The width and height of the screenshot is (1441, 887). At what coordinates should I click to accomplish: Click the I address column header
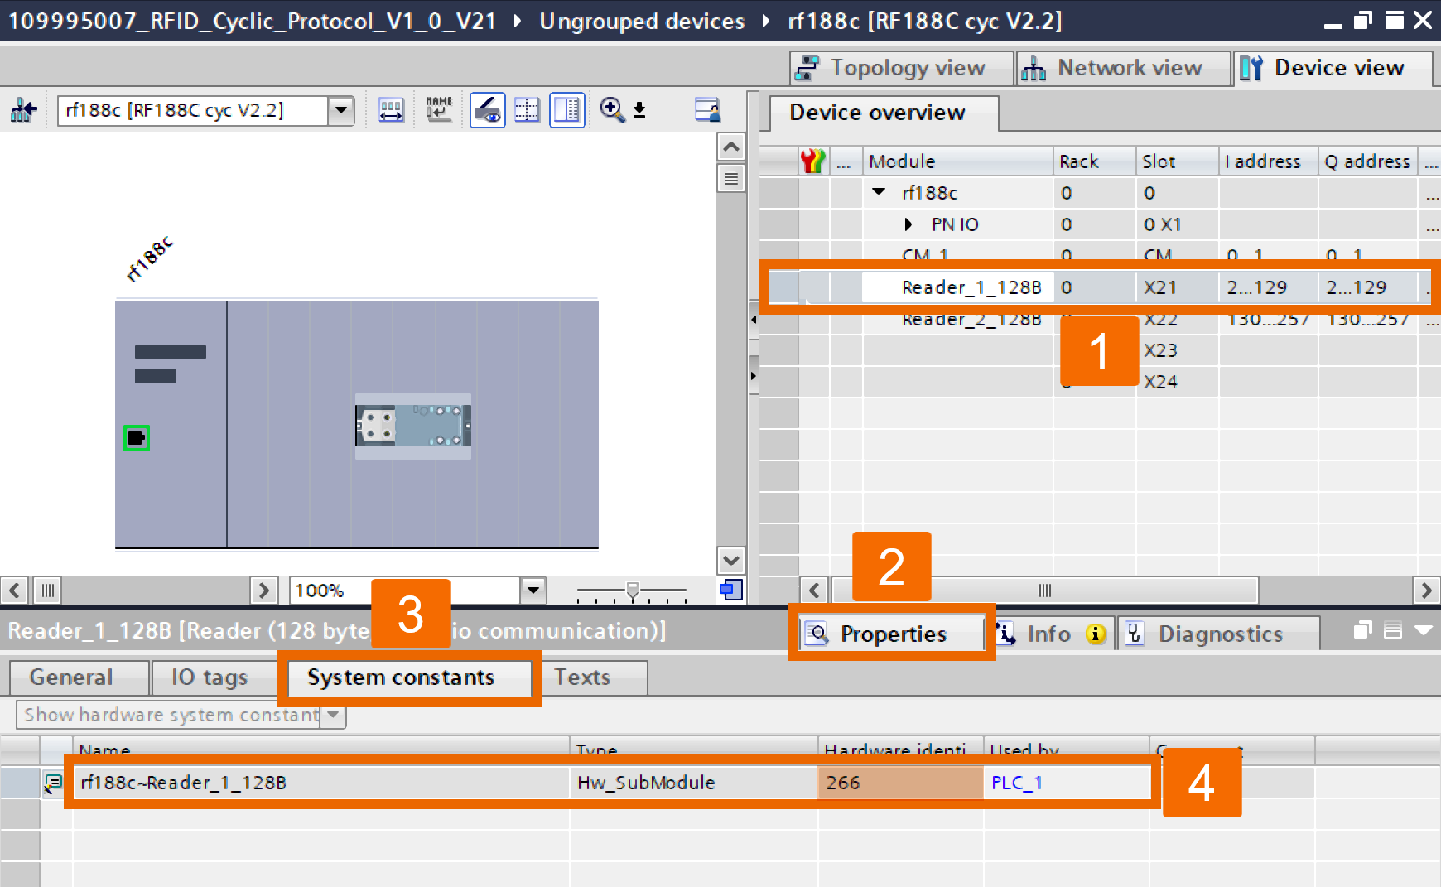(1268, 161)
